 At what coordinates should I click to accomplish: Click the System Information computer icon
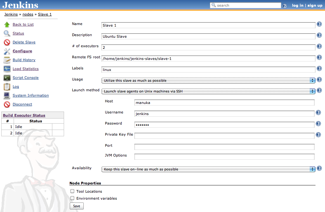click(7, 95)
